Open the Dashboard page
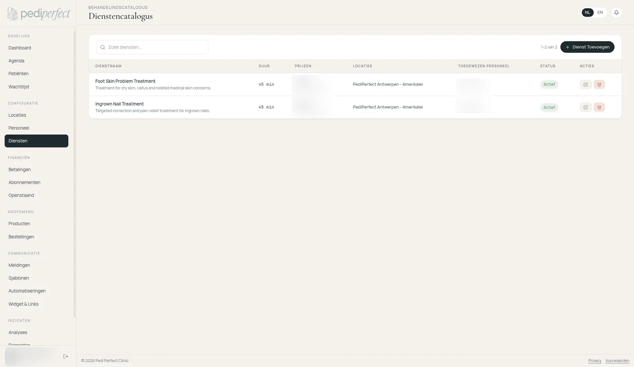634x367 pixels. tap(36, 48)
